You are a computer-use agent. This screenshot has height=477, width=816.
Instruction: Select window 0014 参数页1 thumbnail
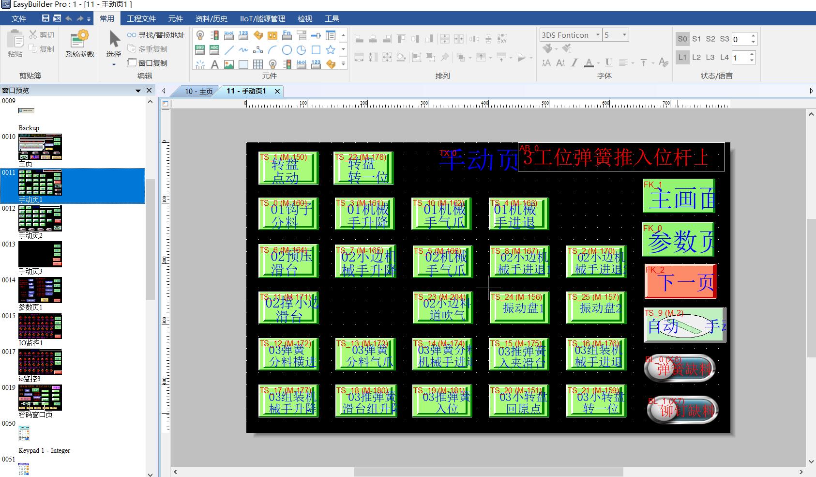pyautogui.click(x=40, y=291)
